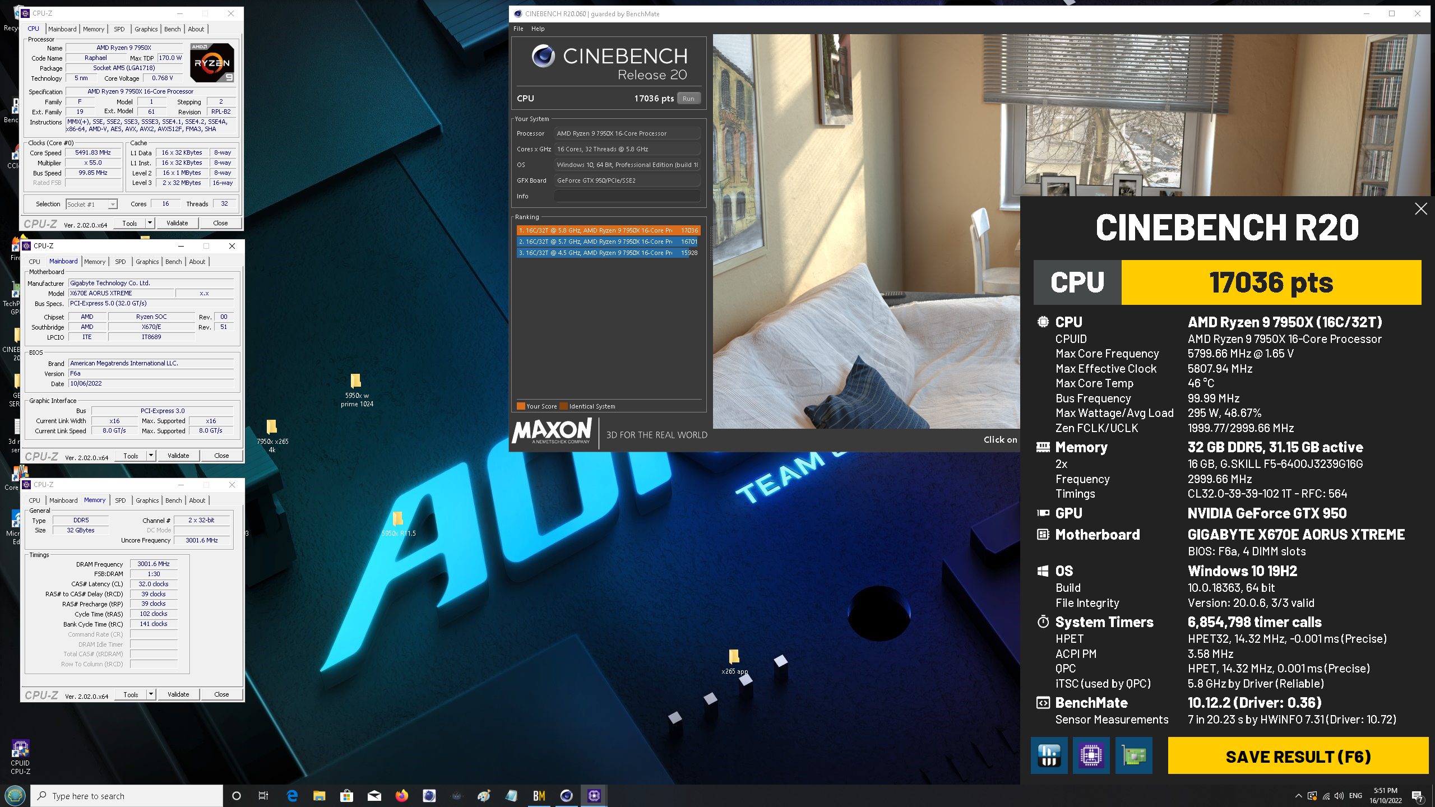Click Validate in Mainboard CPU-Z window
This screenshot has width=1435, height=807.
coord(178,456)
